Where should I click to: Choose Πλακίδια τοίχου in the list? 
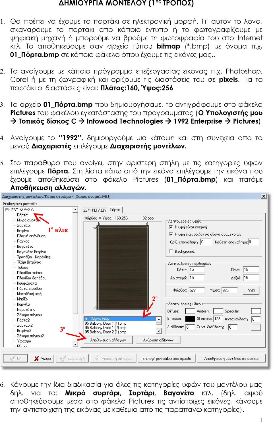click(x=30, y=273)
